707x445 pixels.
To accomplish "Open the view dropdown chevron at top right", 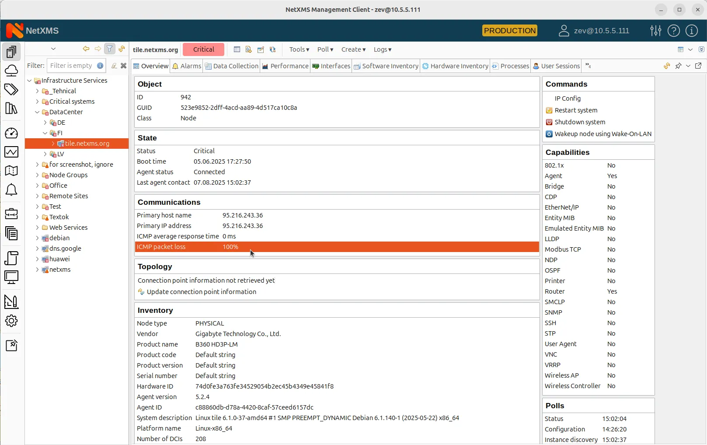I will tap(690, 49).
